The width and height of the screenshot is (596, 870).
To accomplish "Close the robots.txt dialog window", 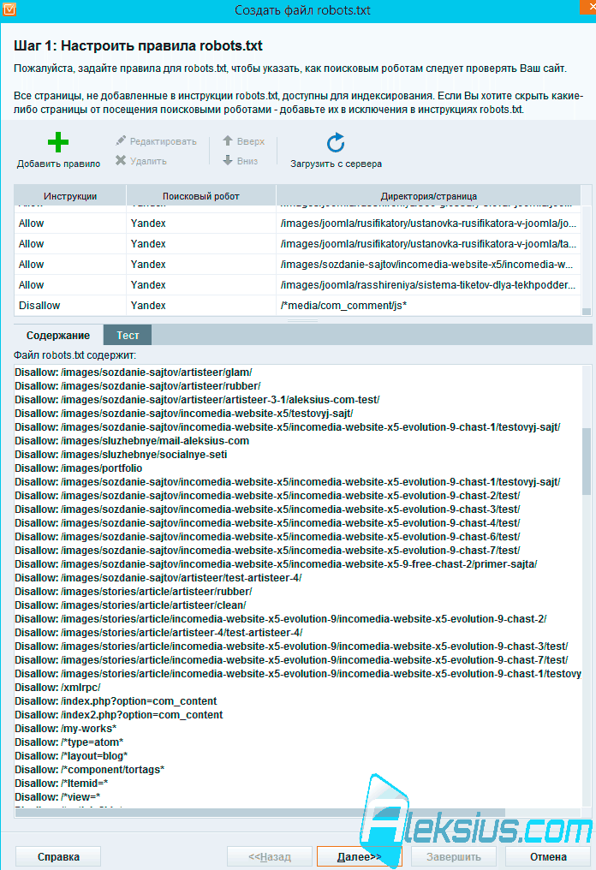I will click(x=589, y=5).
